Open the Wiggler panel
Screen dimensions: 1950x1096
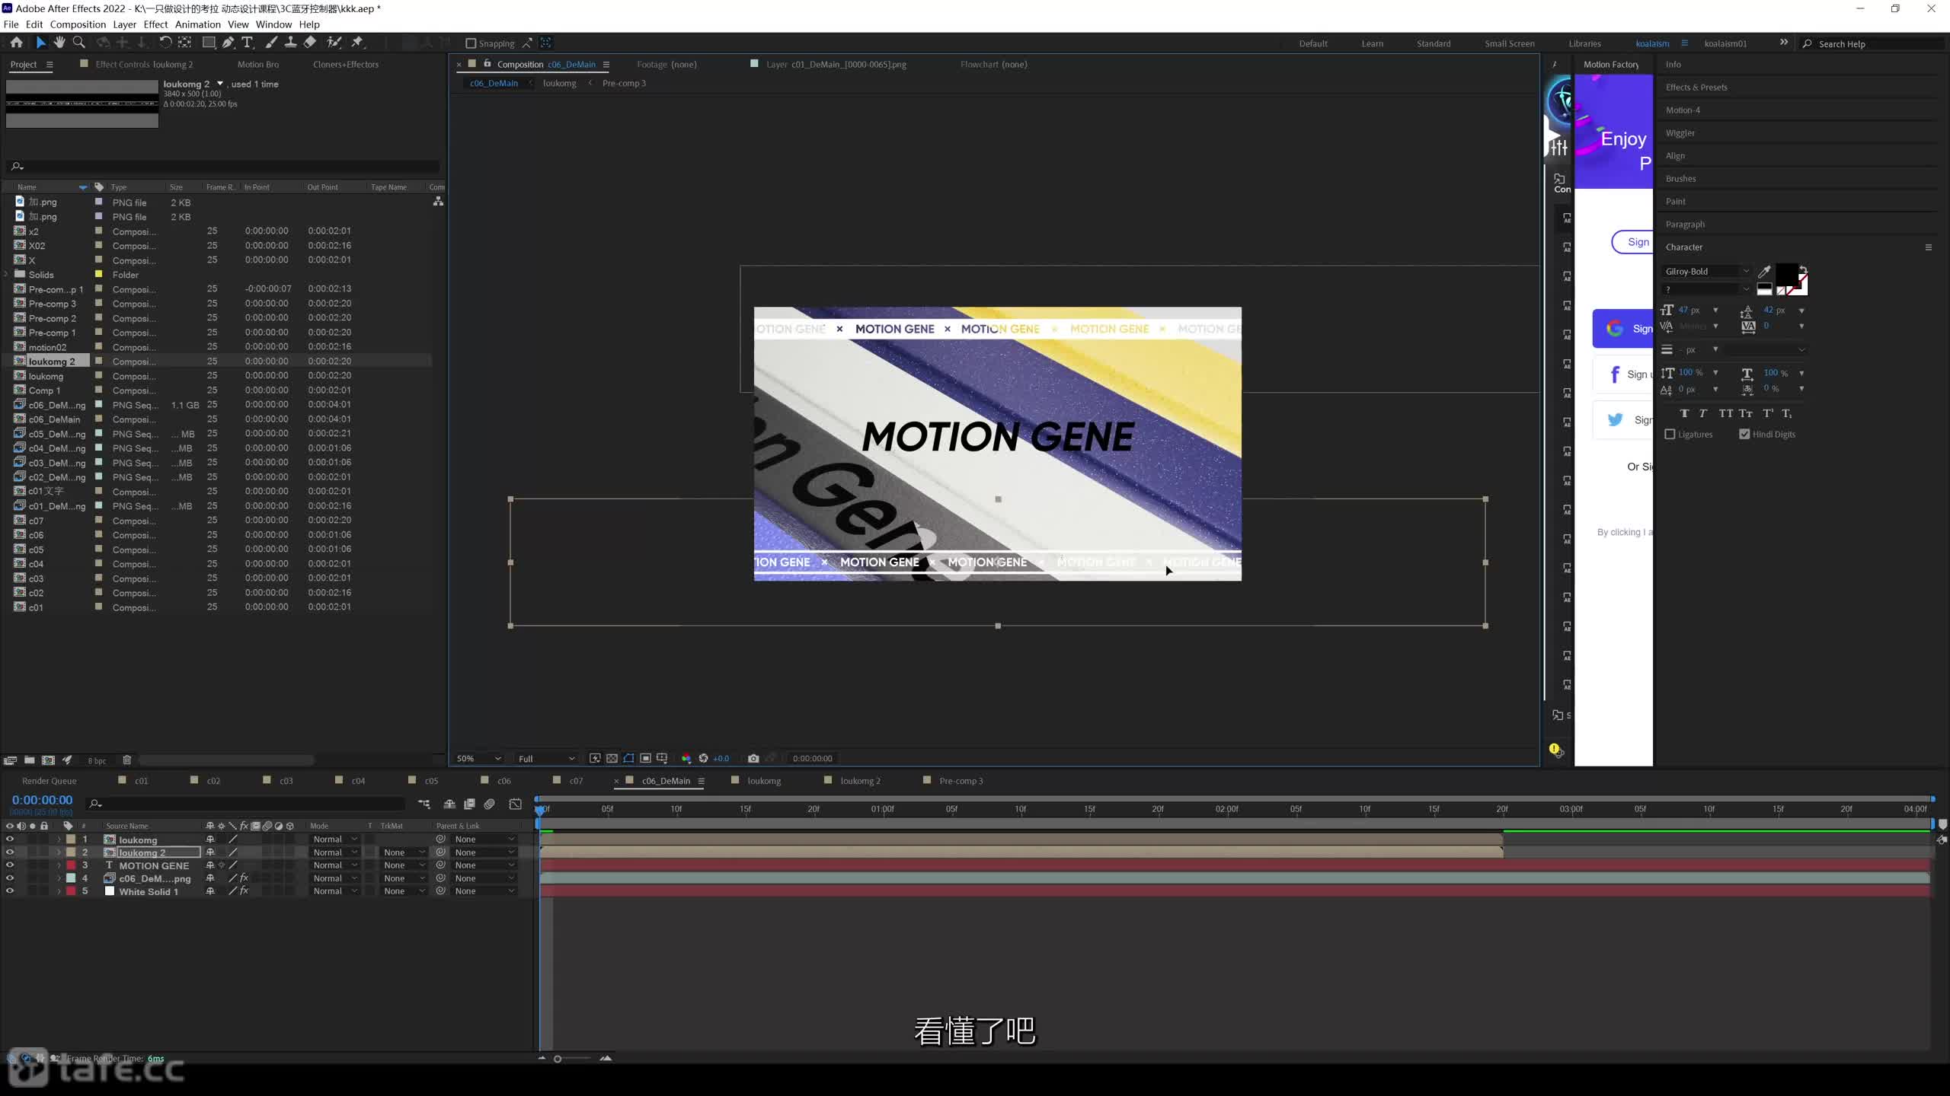point(1680,133)
